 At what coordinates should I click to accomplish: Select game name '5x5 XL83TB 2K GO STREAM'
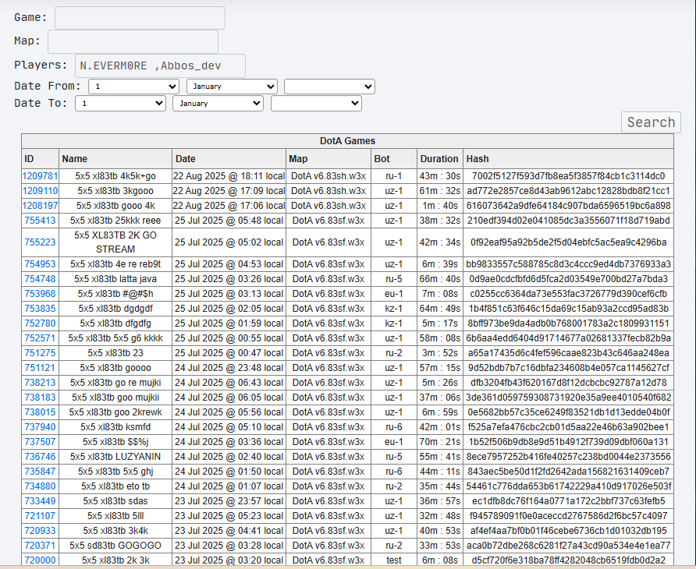pos(115,242)
